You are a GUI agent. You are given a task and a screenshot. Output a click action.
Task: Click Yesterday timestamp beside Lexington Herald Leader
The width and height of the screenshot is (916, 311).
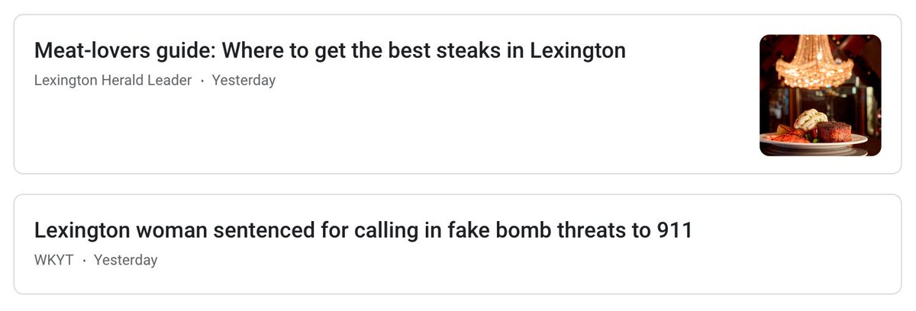(x=244, y=80)
